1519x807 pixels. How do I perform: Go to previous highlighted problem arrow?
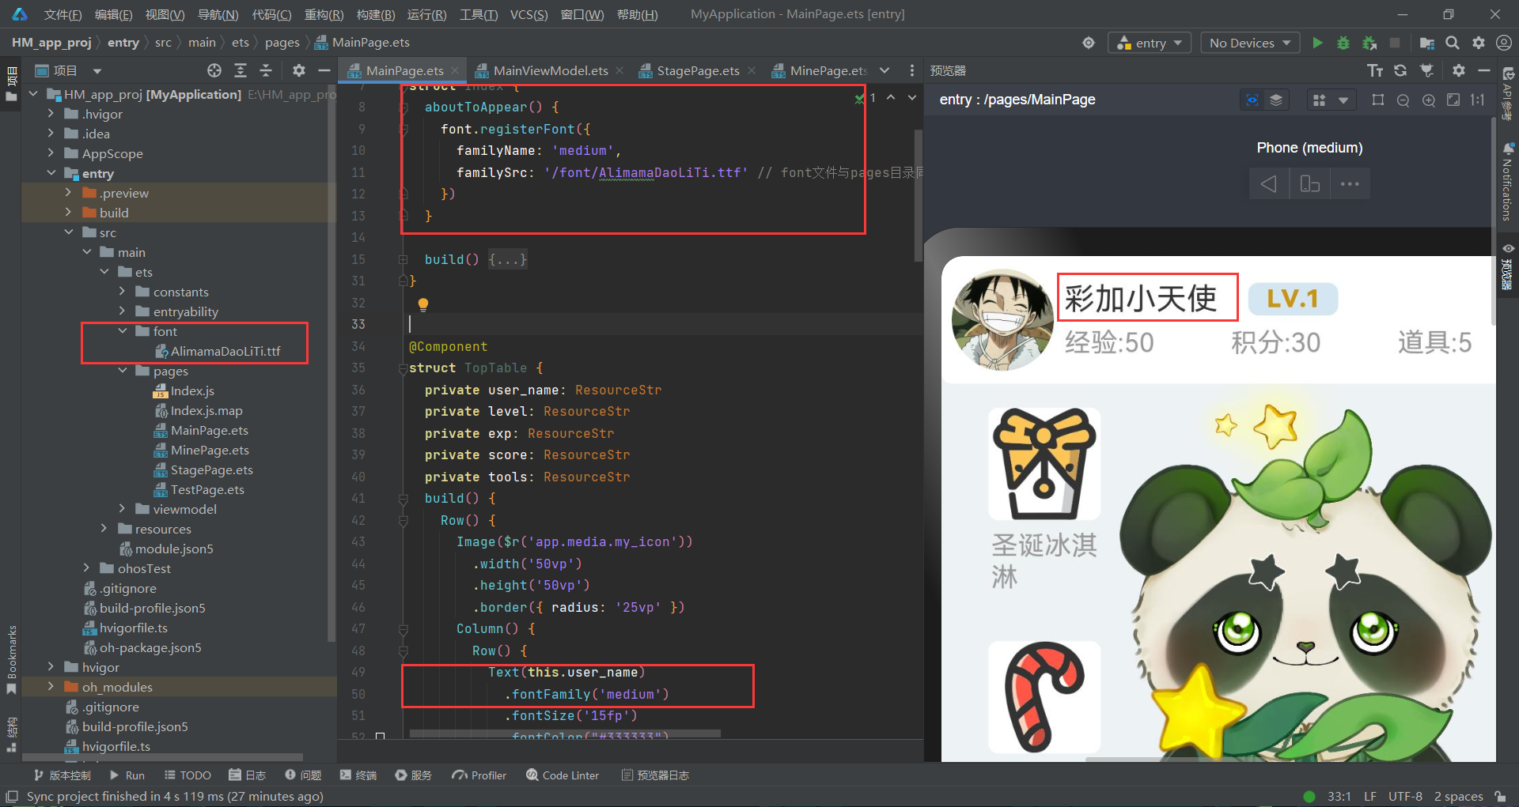click(891, 97)
